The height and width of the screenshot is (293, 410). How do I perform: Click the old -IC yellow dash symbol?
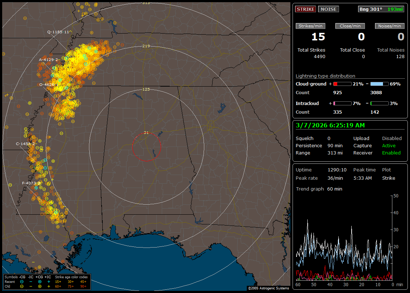31,286
